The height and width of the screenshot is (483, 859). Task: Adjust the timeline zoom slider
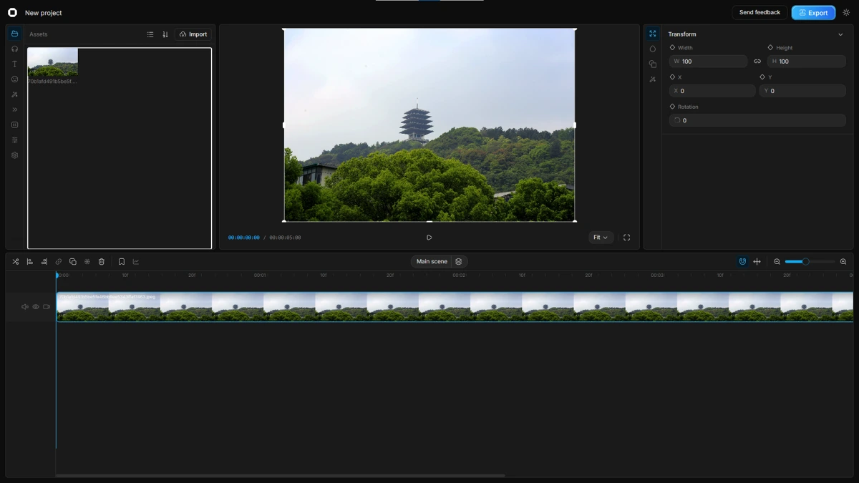[810, 262]
